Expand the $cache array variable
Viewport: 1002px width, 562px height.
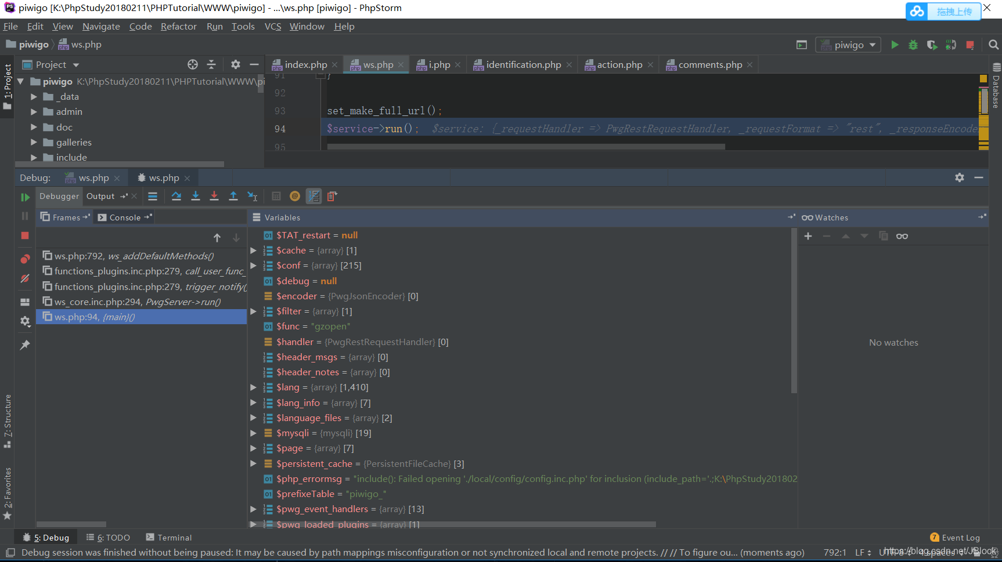[253, 251]
